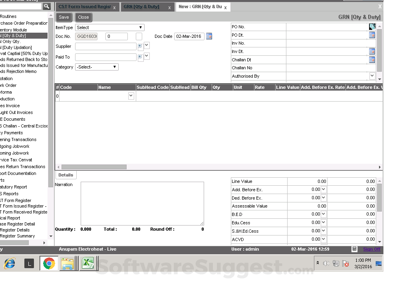This screenshot has height=306, width=409.
Task: Expand the Authorised By dropdown
Action: click(x=372, y=76)
